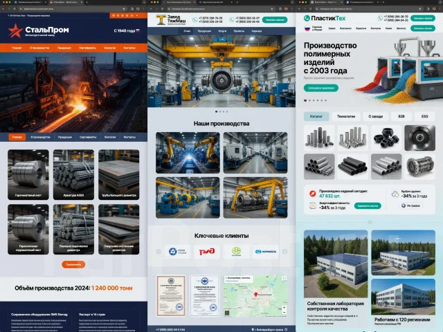Switch to Каталог tab on ПластикТех
Viewport: 443px width, 332px height.
point(316,116)
